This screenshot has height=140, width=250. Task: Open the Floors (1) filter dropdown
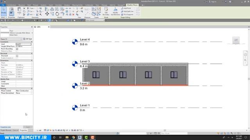(21, 39)
